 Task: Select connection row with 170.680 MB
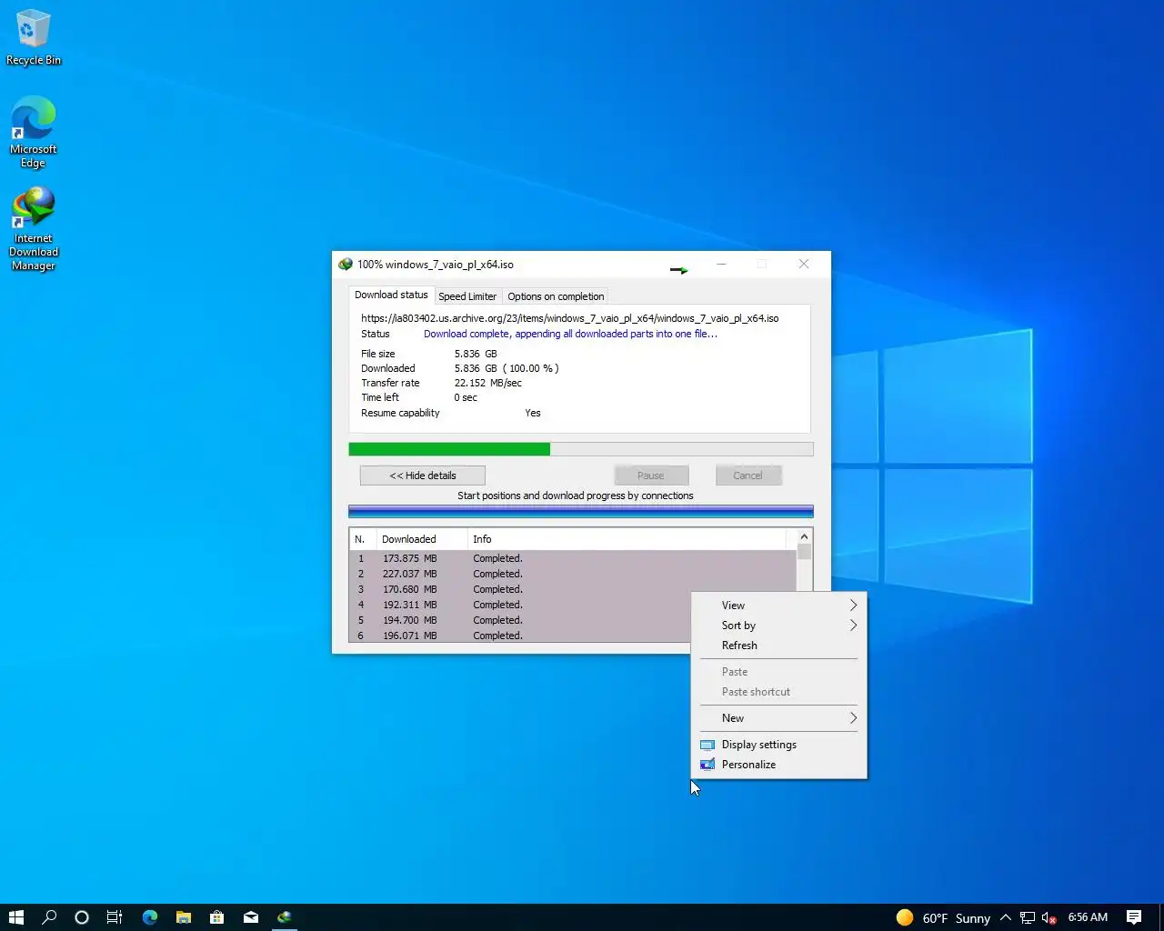(573, 589)
